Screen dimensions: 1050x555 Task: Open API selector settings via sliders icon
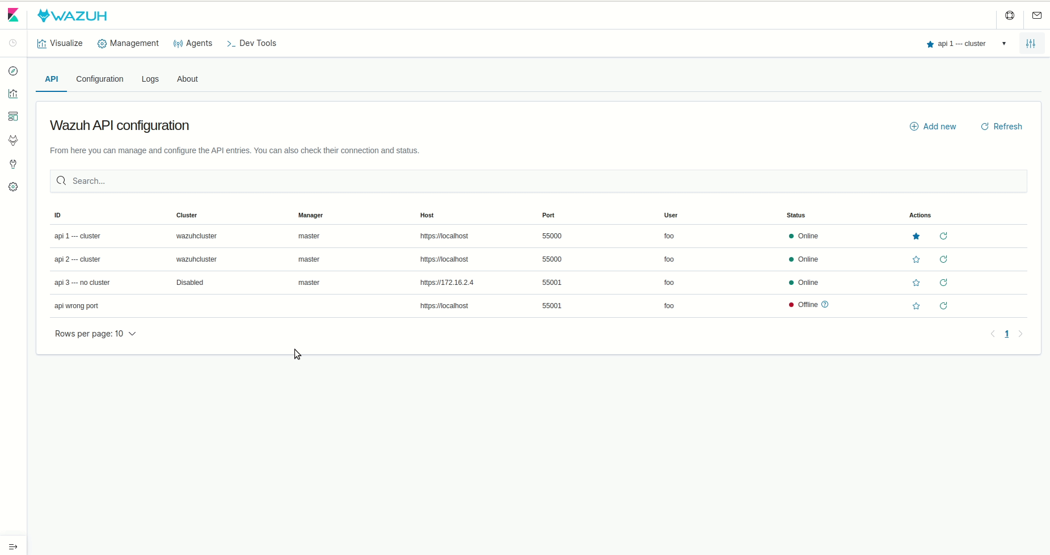tap(1032, 43)
